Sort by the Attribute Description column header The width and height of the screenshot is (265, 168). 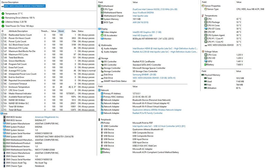pyautogui.click(x=18, y=31)
